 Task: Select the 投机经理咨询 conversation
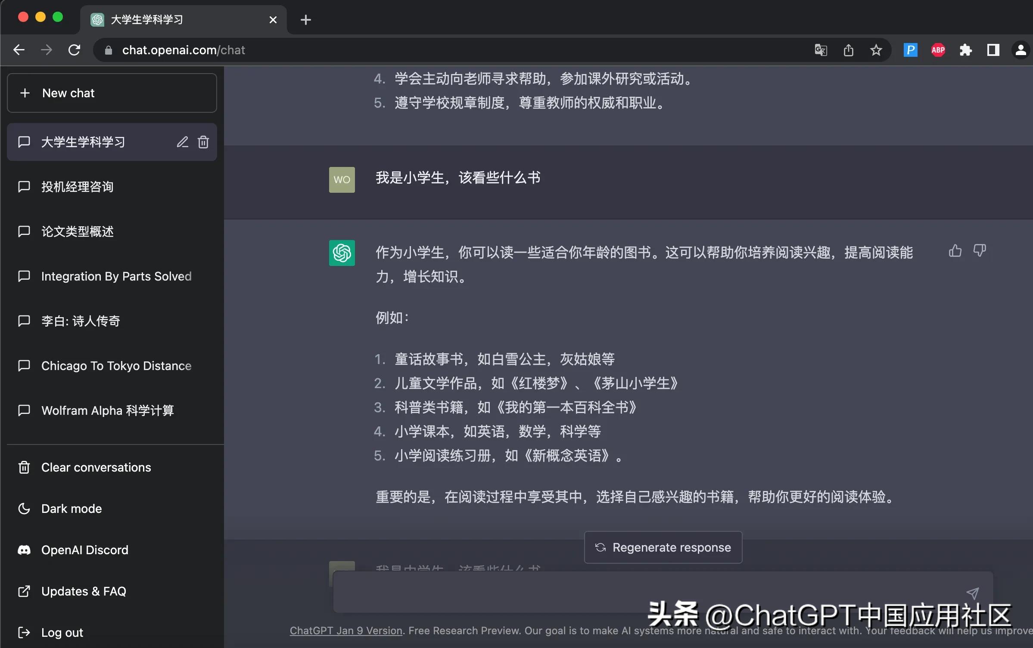coord(77,187)
